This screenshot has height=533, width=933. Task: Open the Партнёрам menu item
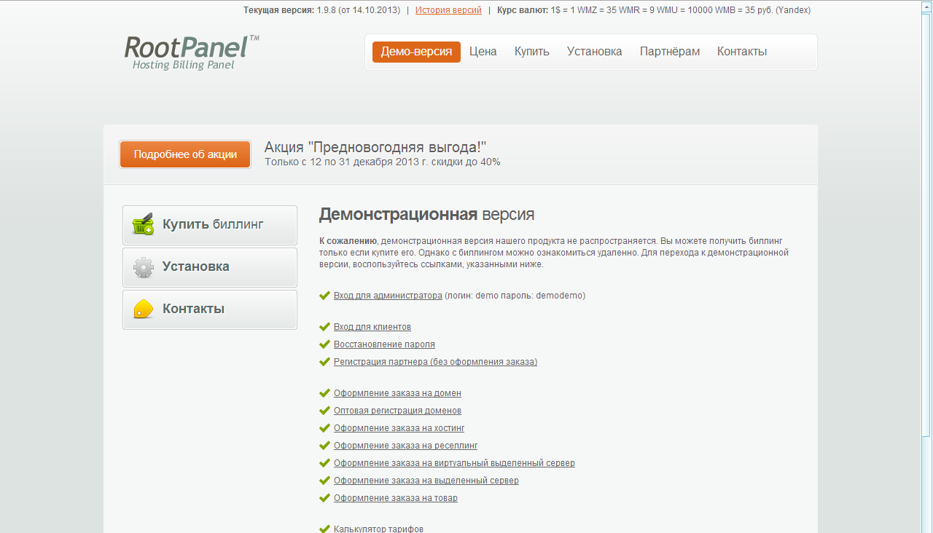click(x=669, y=52)
